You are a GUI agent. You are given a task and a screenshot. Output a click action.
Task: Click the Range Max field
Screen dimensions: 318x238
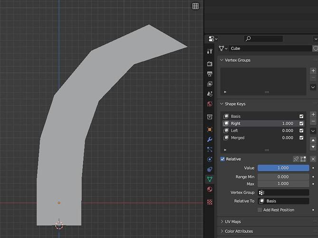pyautogui.click(x=283, y=184)
